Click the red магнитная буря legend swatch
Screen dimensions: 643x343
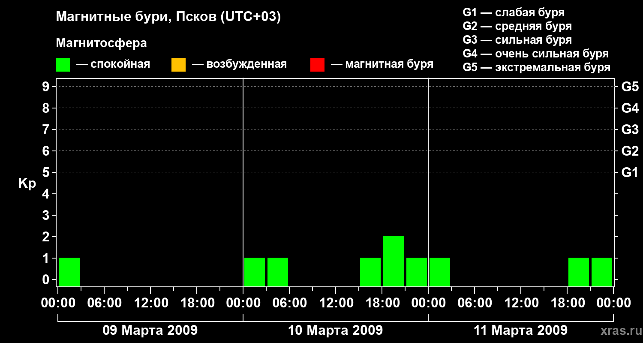pyautogui.click(x=317, y=65)
